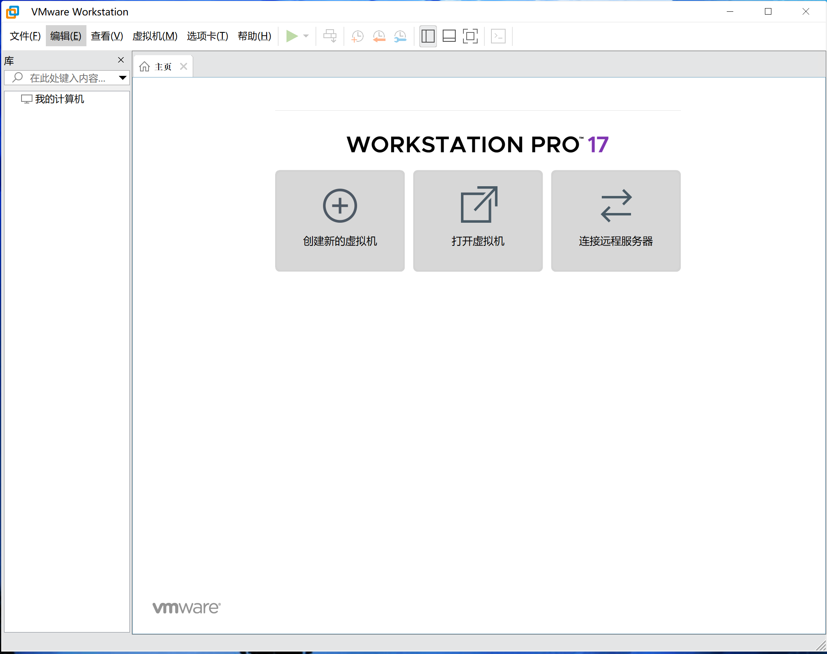Click the magnifier icon in library search

17,77
